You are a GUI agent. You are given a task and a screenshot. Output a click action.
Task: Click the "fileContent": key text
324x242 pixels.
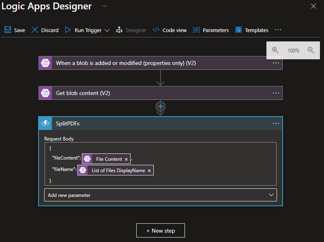[x=67, y=158]
